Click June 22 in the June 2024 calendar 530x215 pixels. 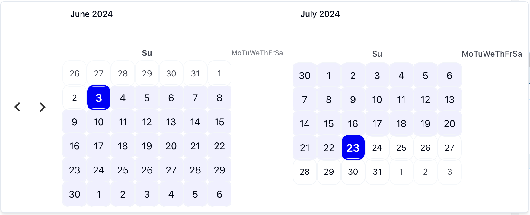(x=219, y=146)
